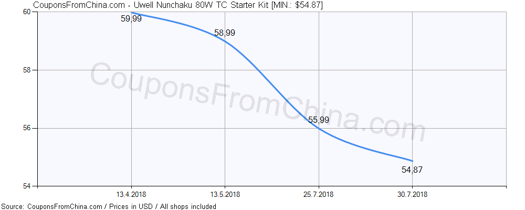This screenshot has width=525, height=210.
Task: Click the blue line at 25.7.2018 gridline
Action: click(319, 128)
